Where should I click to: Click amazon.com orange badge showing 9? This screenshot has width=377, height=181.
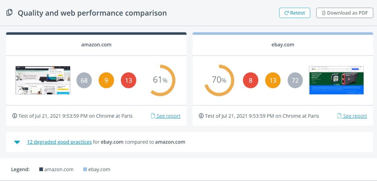click(x=106, y=80)
